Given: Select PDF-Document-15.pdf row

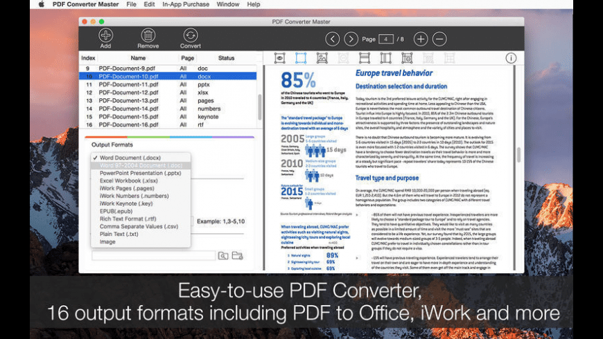Looking at the screenshot, I should [168, 117].
